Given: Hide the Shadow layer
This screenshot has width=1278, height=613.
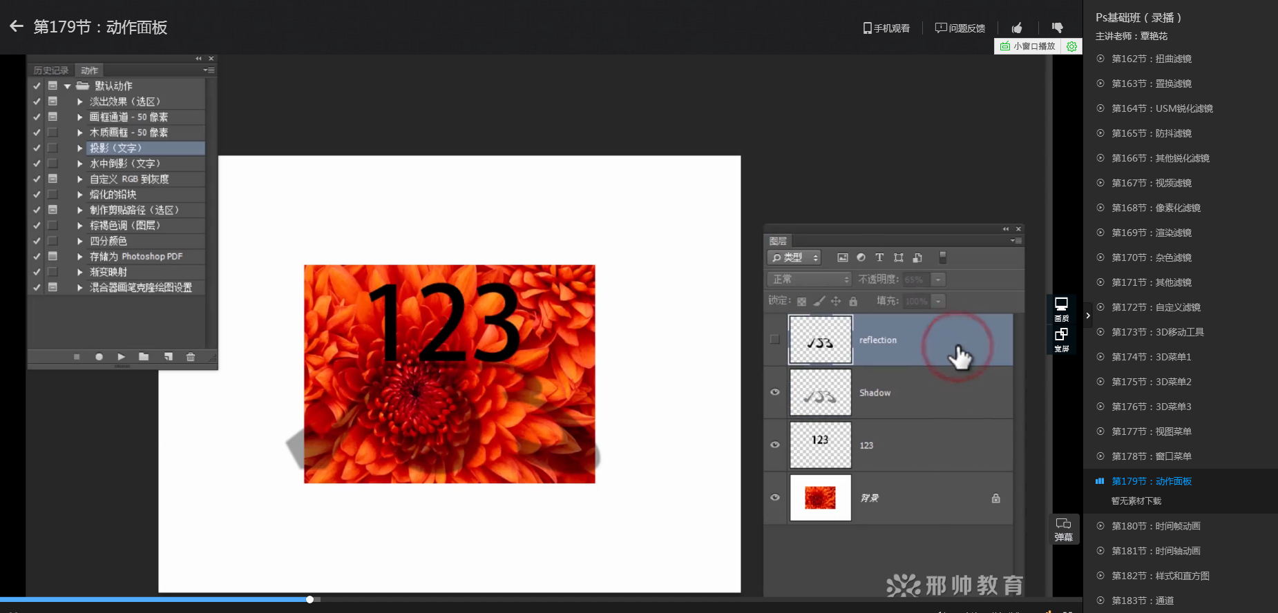Looking at the screenshot, I should click(774, 392).
